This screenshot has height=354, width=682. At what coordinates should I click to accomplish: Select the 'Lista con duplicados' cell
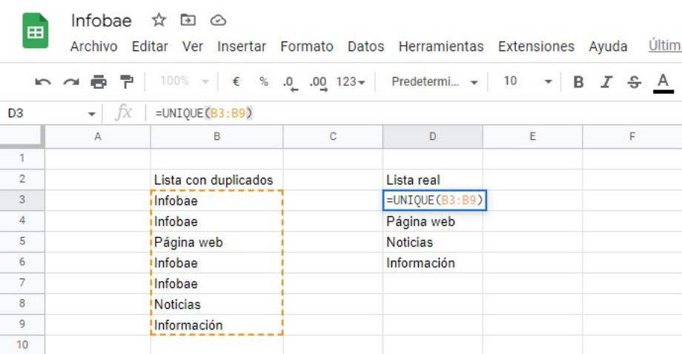tap(216, 180)
